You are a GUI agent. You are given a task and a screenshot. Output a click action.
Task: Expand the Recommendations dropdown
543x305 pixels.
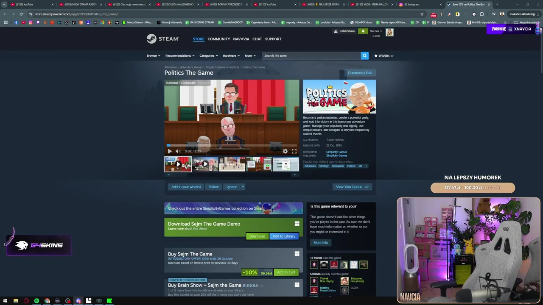coord(180,55)
